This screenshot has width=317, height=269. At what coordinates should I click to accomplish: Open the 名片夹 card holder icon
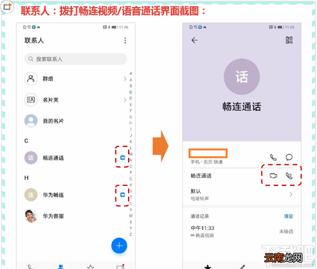pos(31,100)
